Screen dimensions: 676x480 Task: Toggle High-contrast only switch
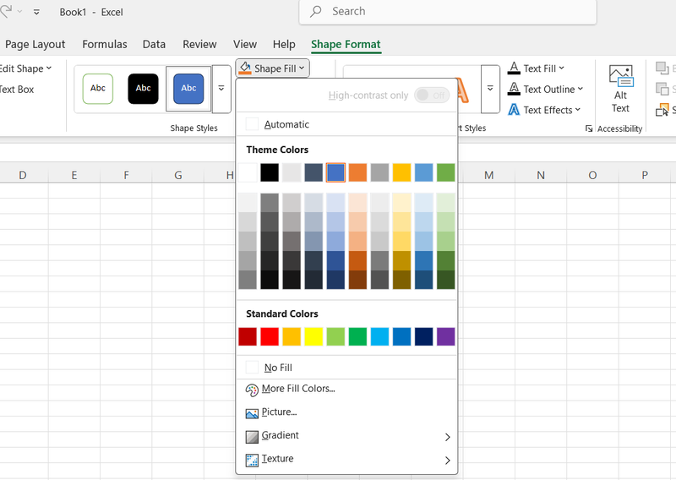coord(432,95)
